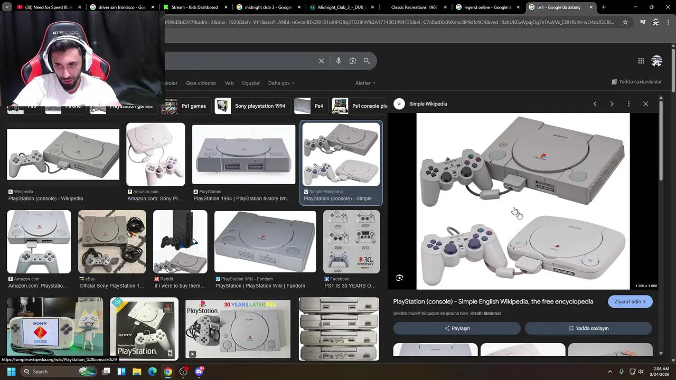Close the ps1 Google search tab
676x380 pixels.
tap(590, 7)
